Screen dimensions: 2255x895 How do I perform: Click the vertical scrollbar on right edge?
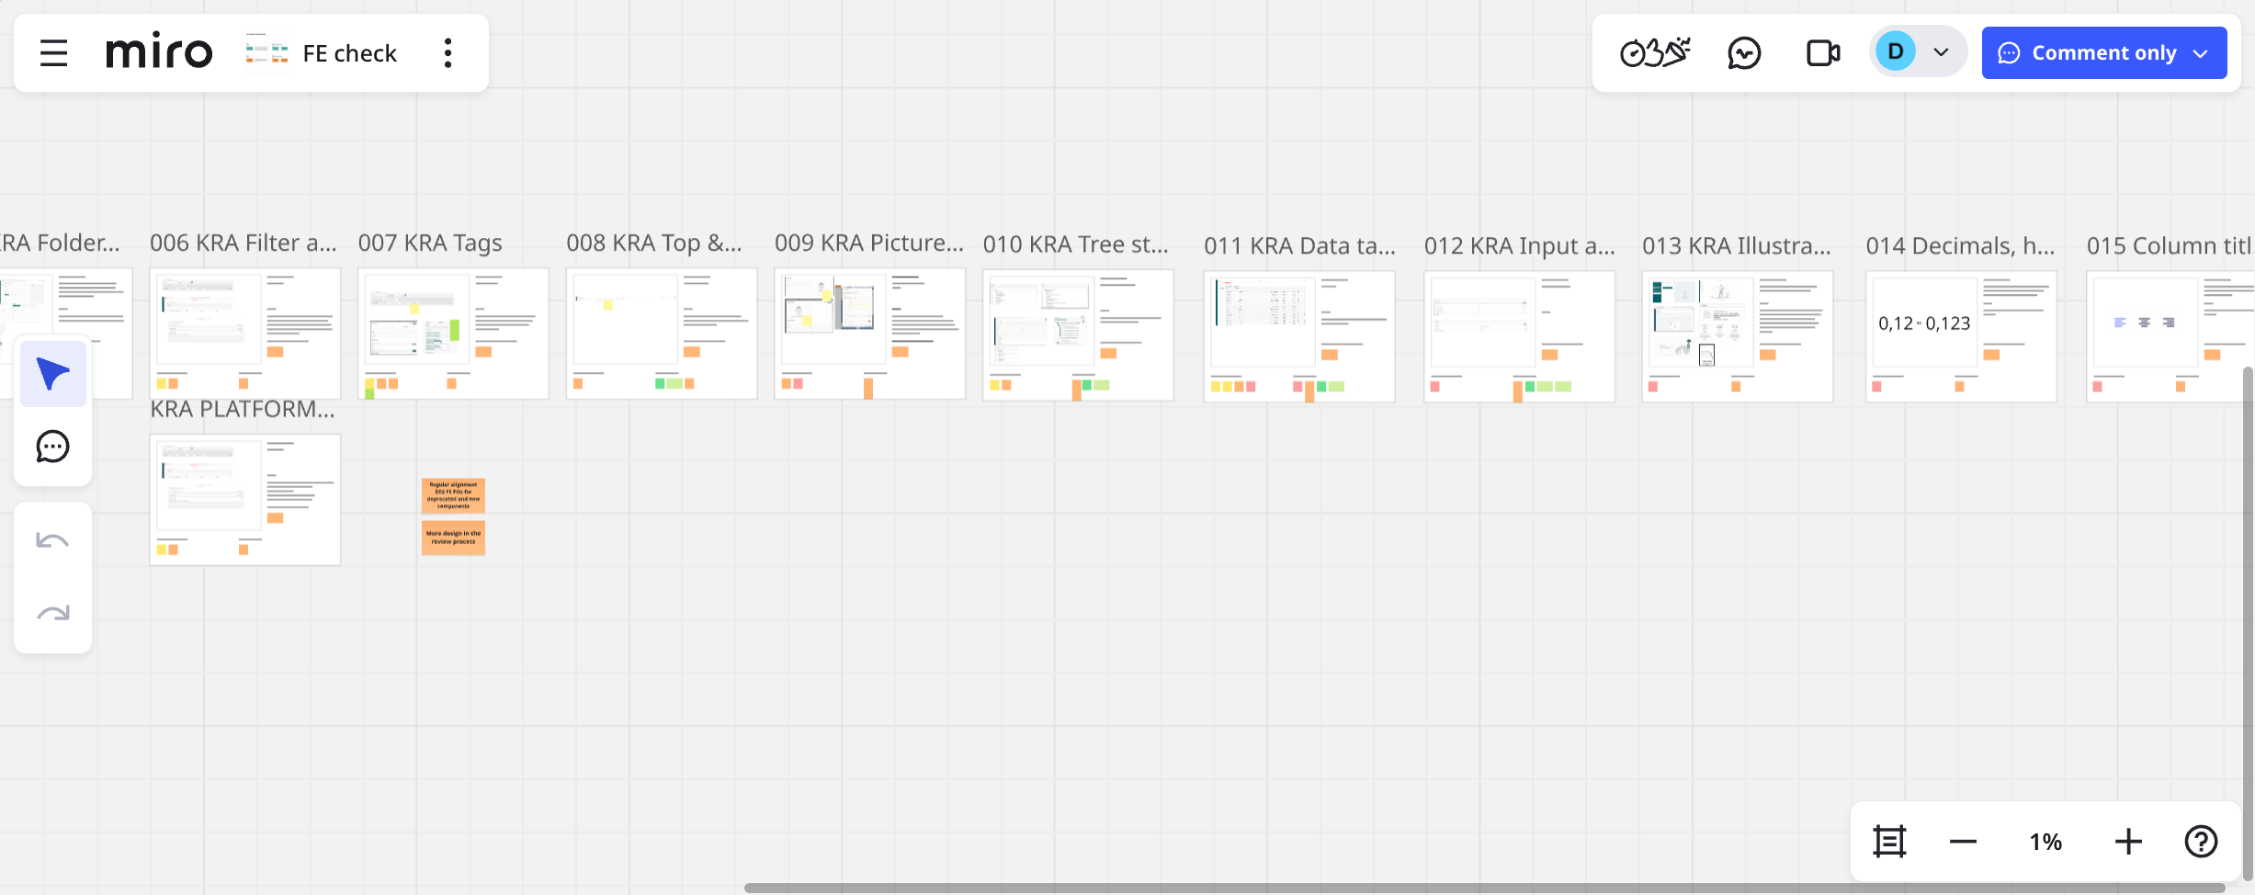[x=2248, y=625]
